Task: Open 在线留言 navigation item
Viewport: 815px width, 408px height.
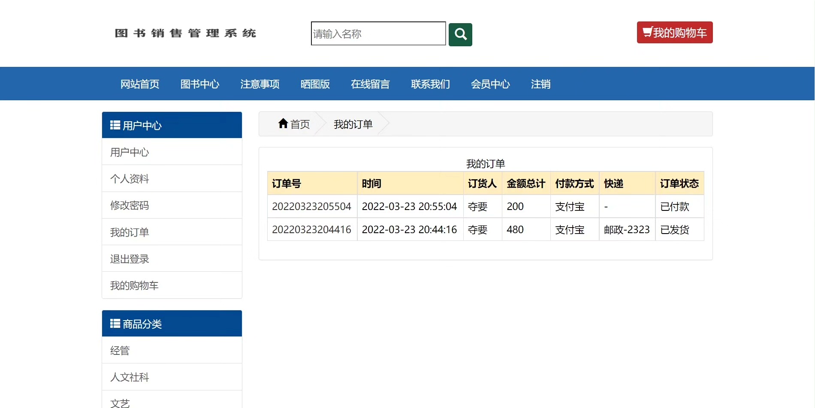Action: [370, 84]
